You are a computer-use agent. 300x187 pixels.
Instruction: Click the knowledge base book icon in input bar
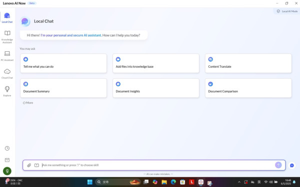tap(36, 165)
